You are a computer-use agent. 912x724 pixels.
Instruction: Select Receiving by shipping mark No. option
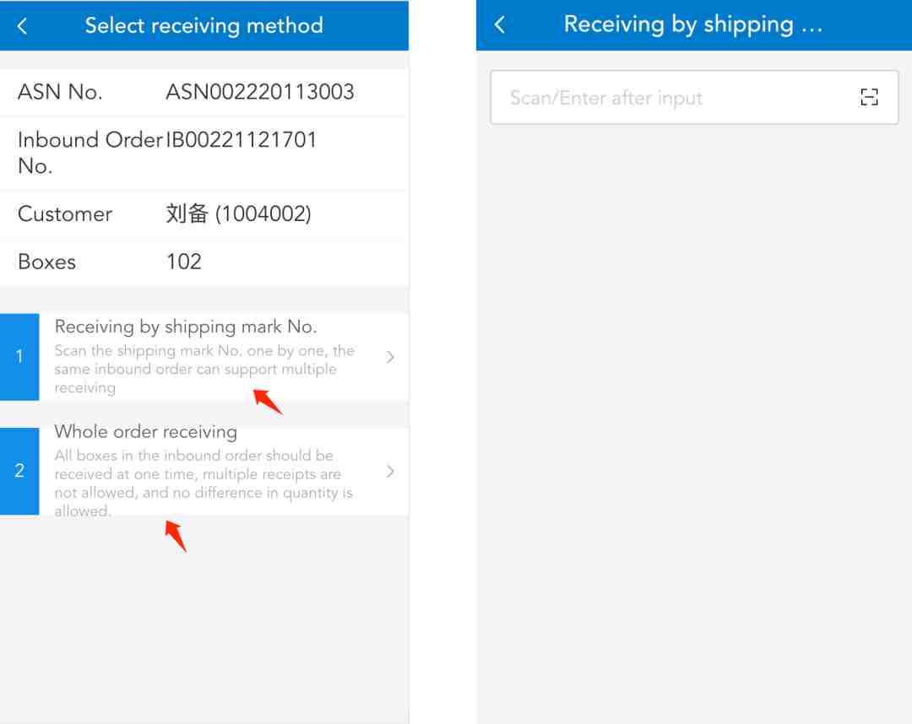click(x=204, y=356)
